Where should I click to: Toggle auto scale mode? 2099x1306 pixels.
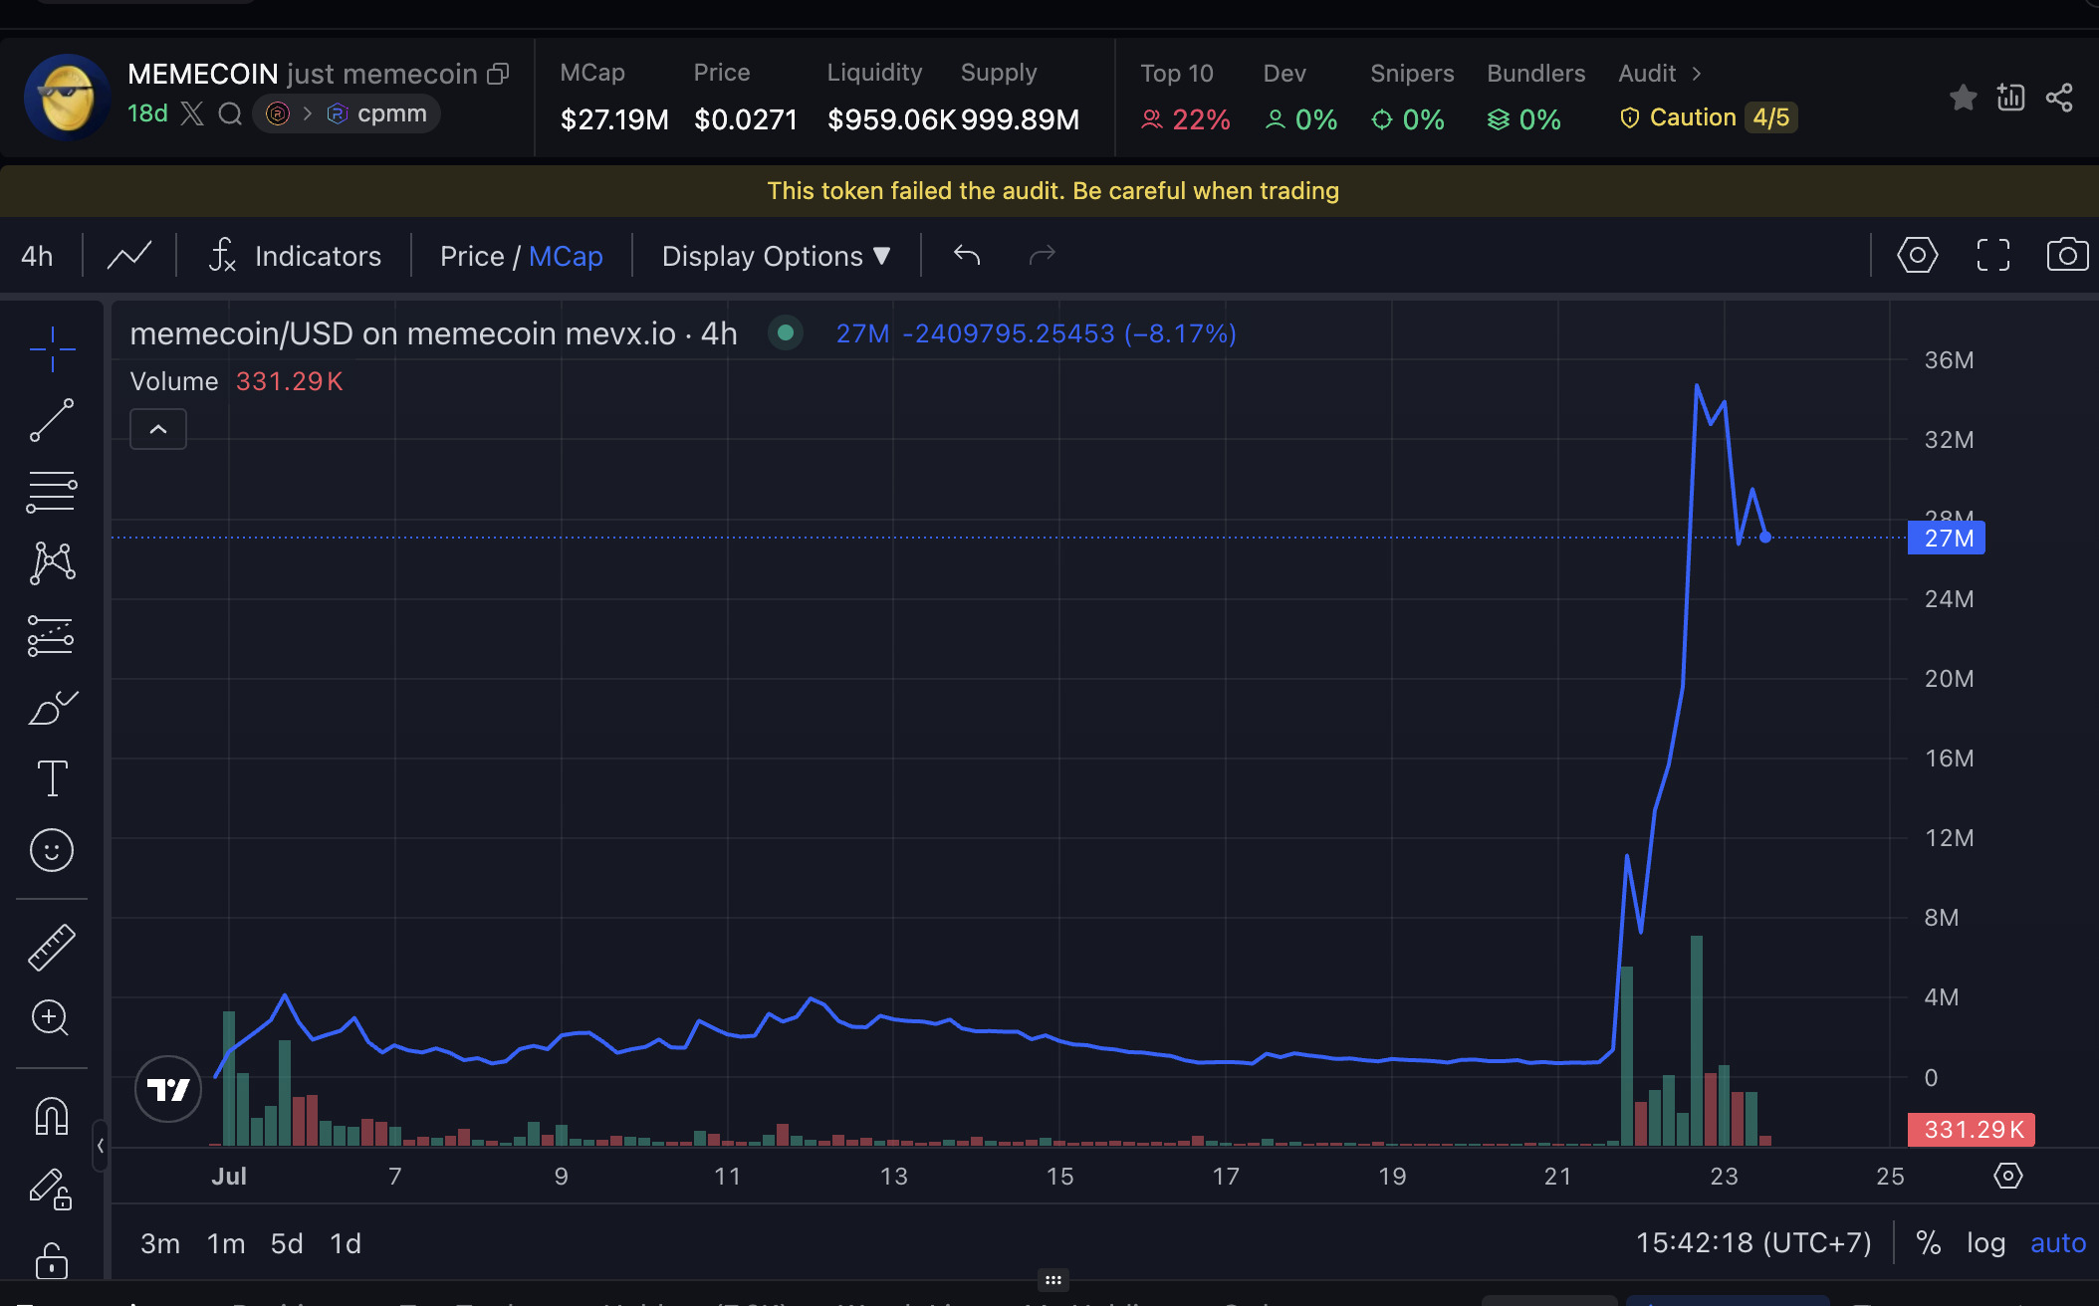point(2057,1242)
